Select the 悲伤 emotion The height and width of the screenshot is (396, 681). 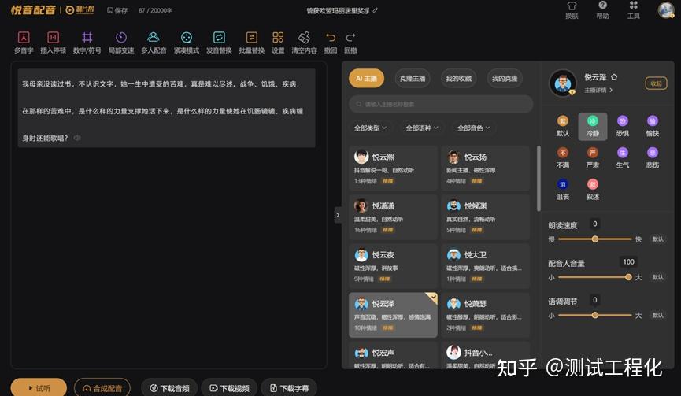click(653, 158)
